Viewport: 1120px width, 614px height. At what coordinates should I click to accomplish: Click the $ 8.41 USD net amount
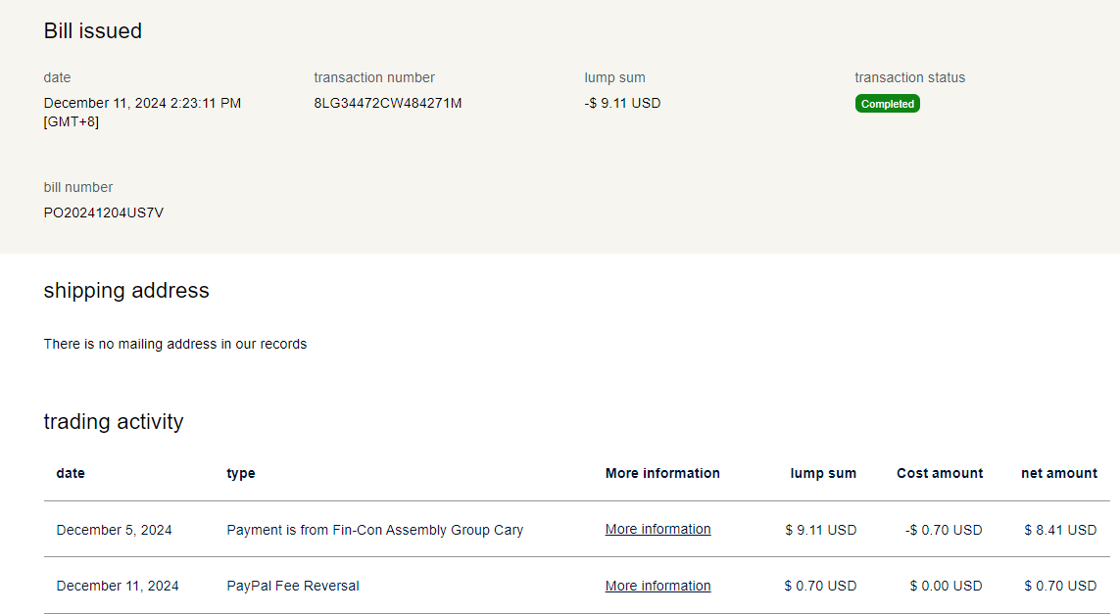tap(1059, 530)
